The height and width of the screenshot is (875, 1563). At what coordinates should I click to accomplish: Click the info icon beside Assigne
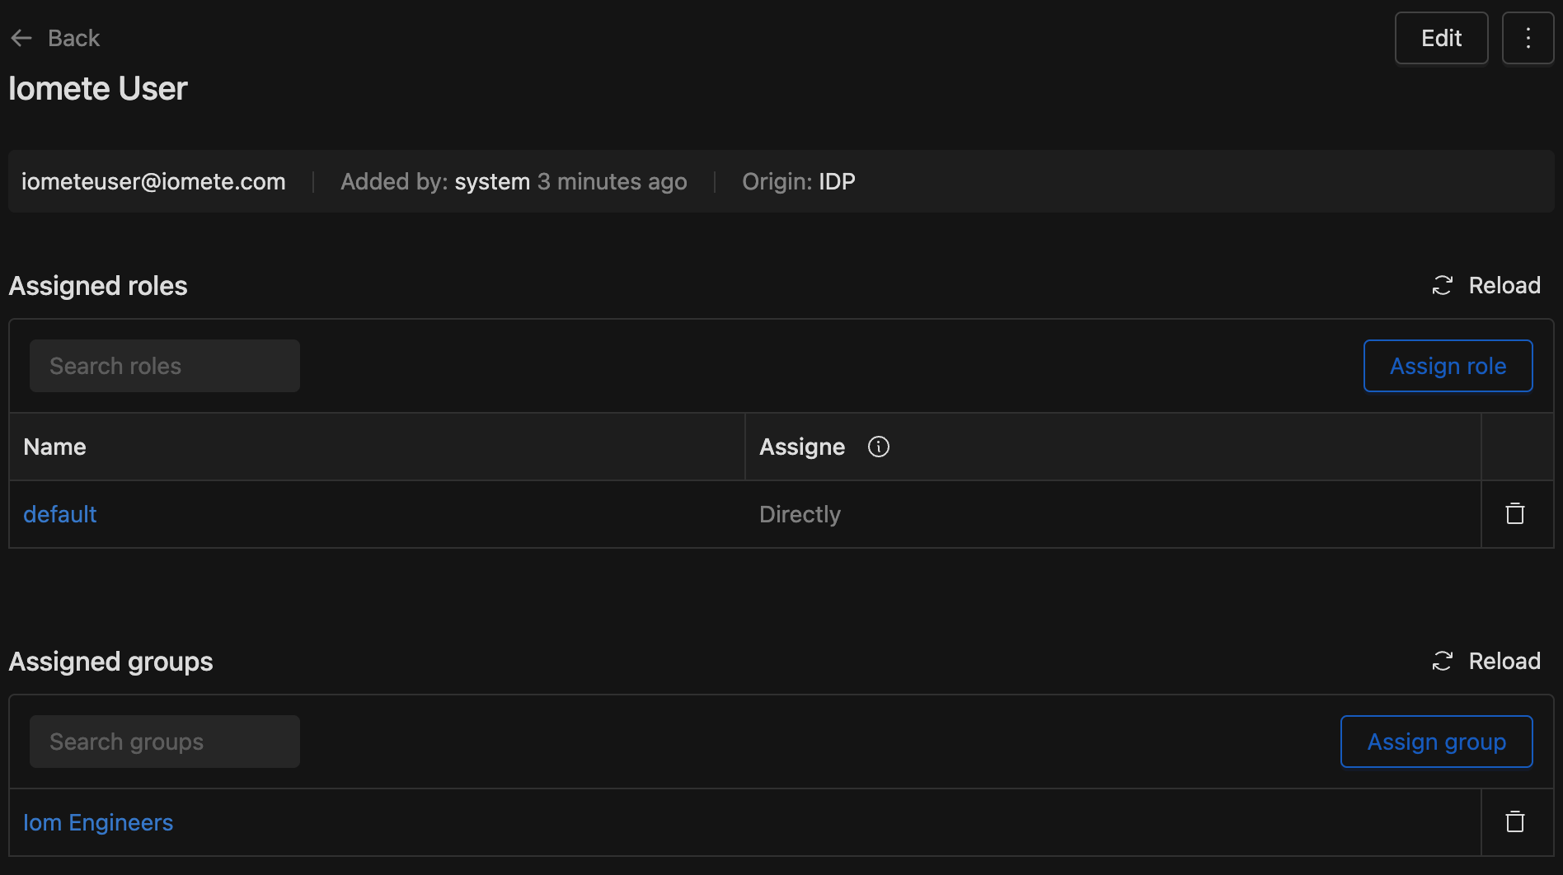(x=879, y=447)
